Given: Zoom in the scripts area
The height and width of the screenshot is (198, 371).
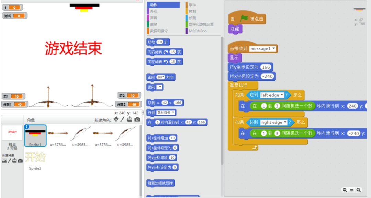Looking at the screenshot, I should coord(359,190).
